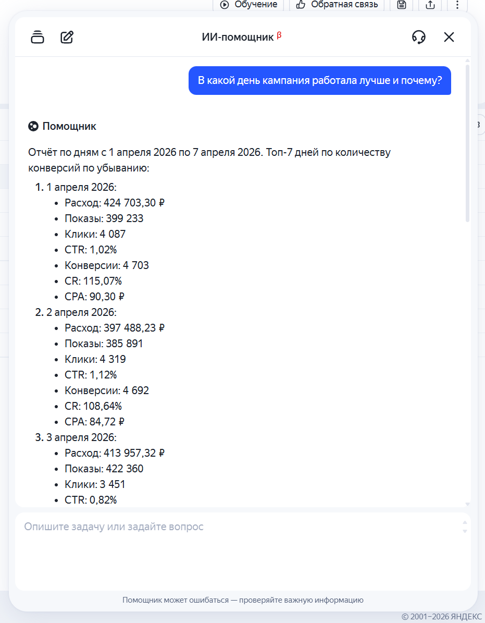Click the input field scroll-up arrow
Image resolution: width=485 pixels, height=623 pixels.
pos(465,522)
